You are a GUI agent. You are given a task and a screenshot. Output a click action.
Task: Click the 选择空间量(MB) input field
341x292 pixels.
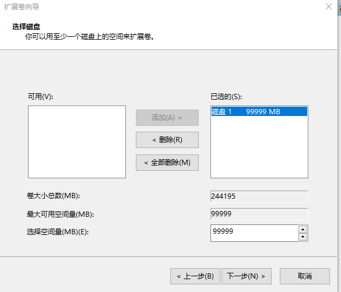(254, 233)
